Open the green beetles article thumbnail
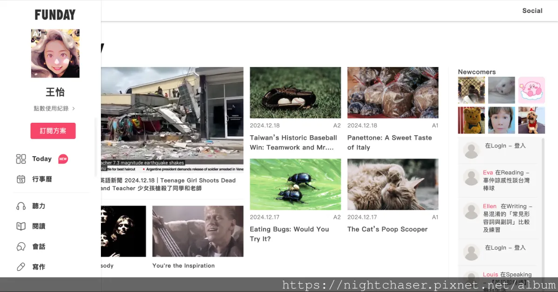This screenshot has width=558, height=292. pyautogui.click(x=295, y=184)
